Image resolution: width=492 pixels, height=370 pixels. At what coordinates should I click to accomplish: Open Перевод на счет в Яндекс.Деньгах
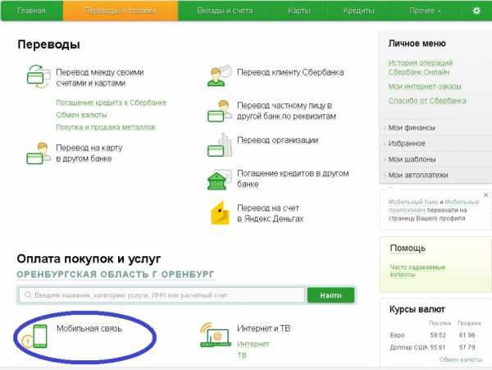(270, 213)
